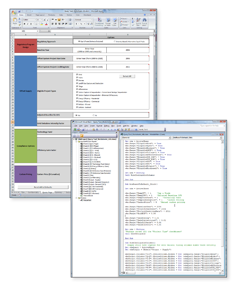240x284 pixels.
Task: Run macro with green play icon
Action: [108, 130]
